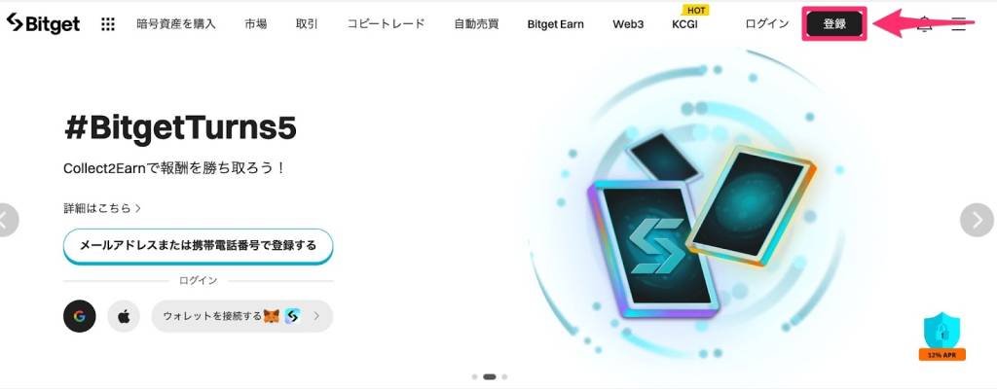997x389 pixels.
Task: Open the コピートレード menu item
Action: [386, 24]
